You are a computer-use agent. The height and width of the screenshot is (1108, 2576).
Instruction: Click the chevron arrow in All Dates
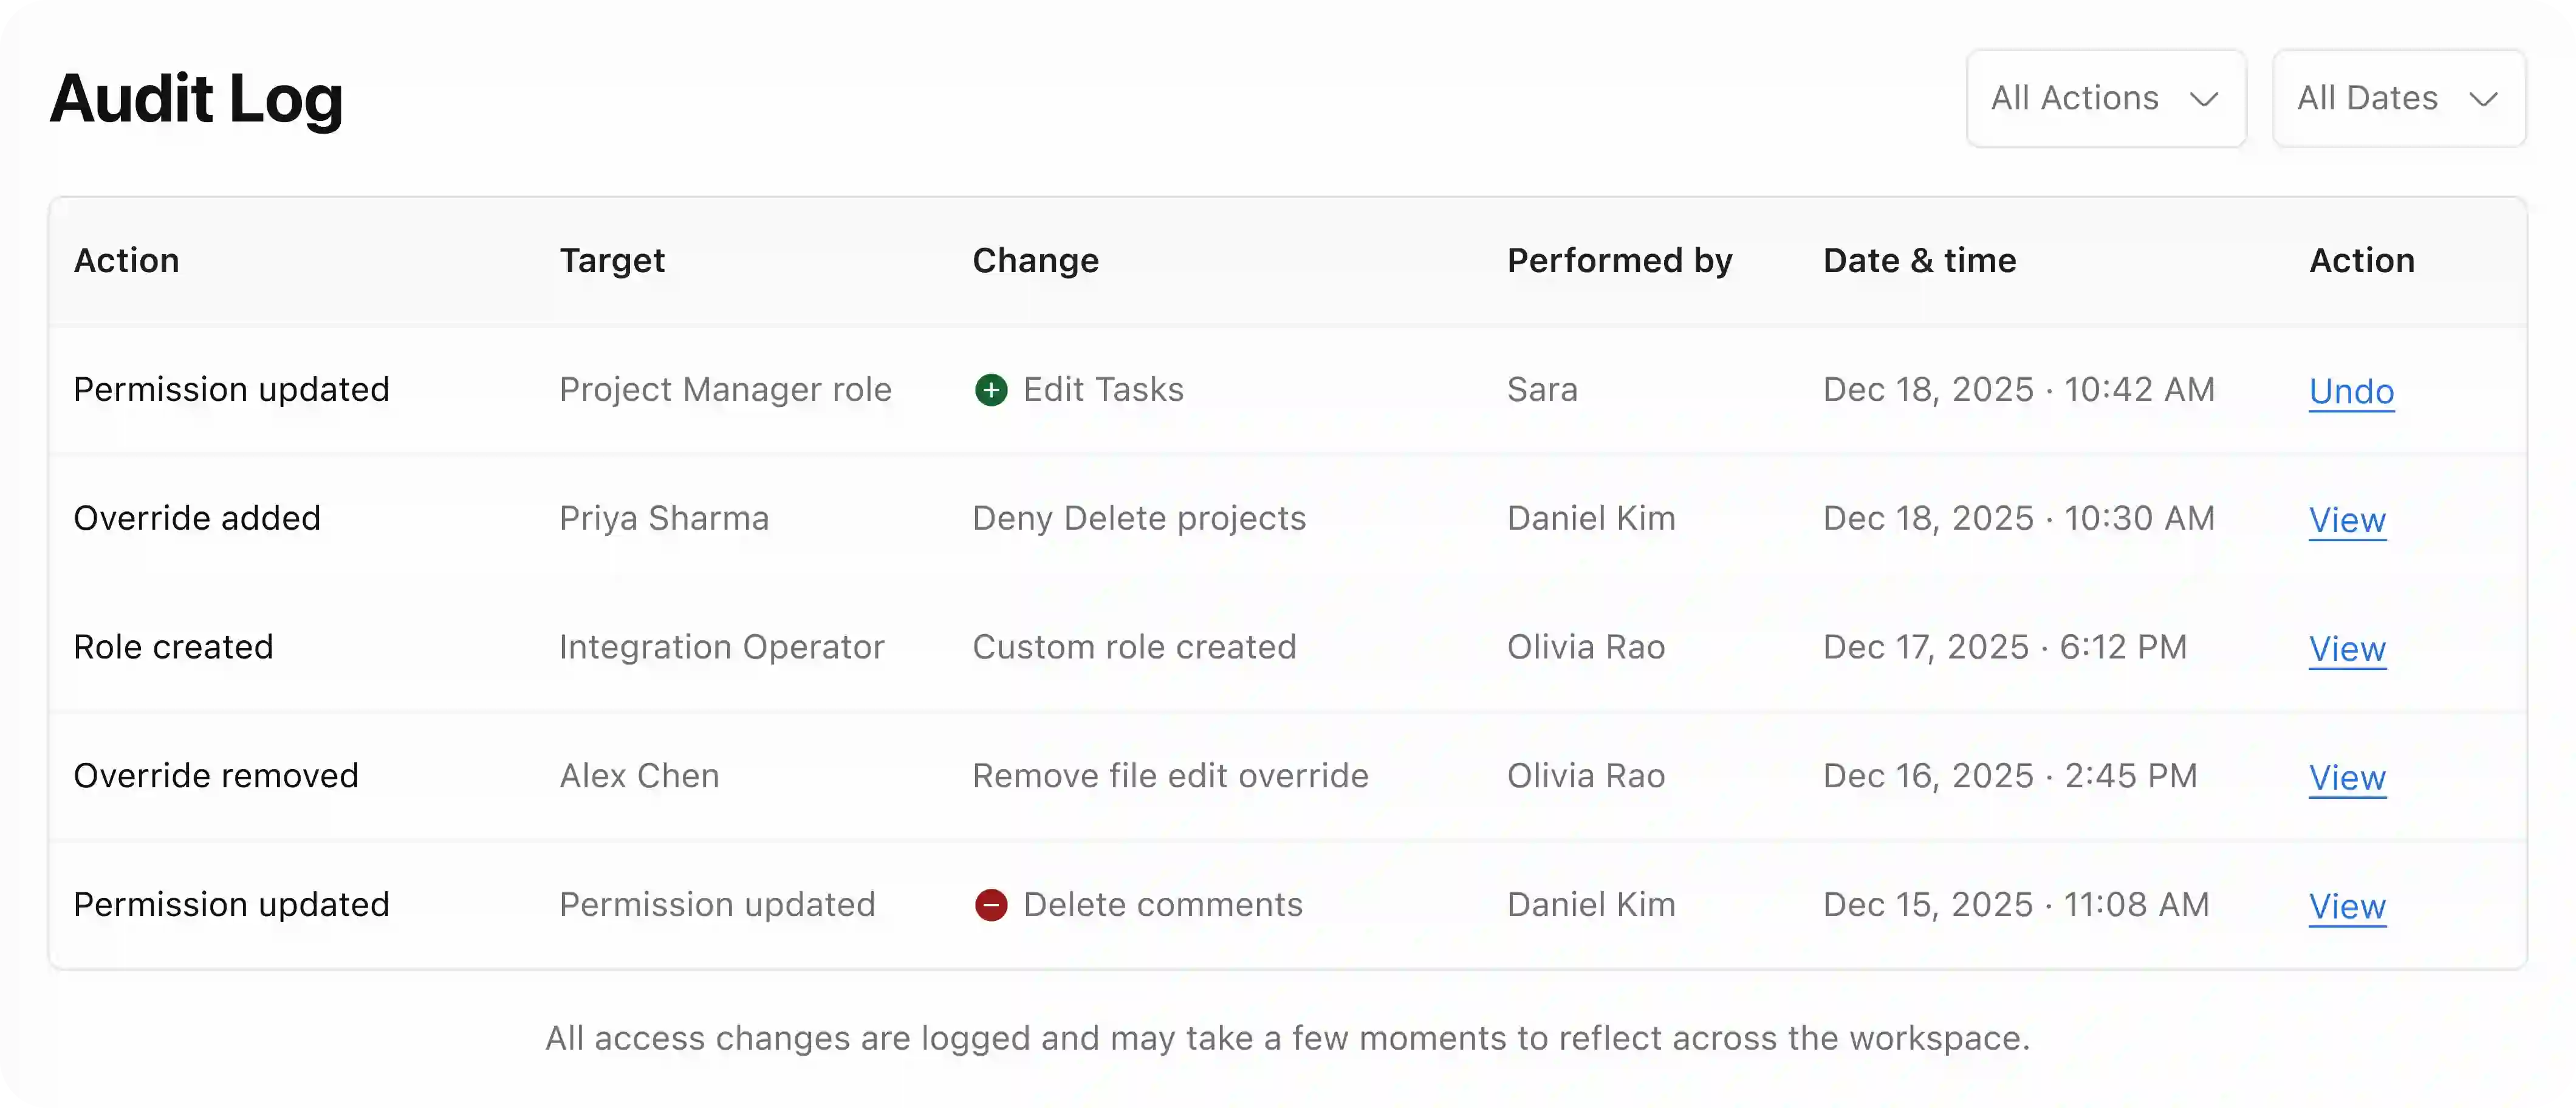2483,99
